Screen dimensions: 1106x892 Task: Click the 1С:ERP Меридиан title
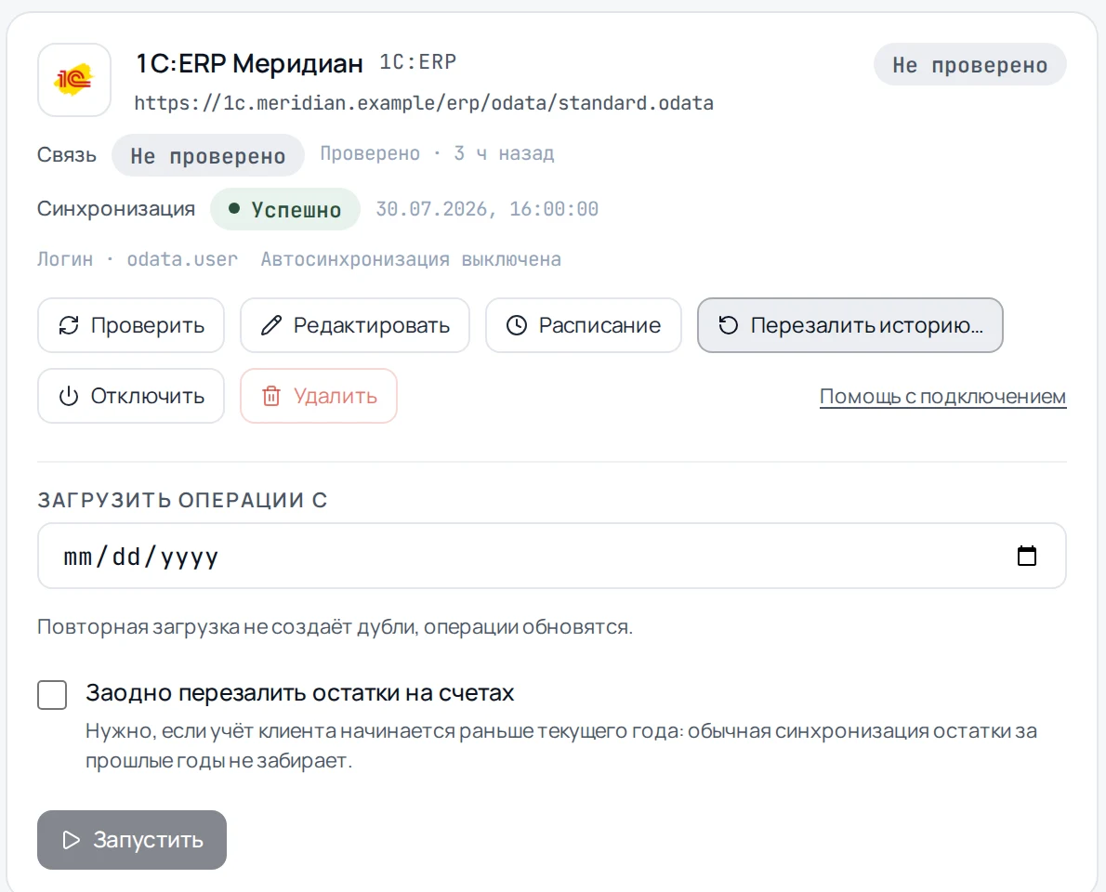pyautogui.click(x=249, y=63)
